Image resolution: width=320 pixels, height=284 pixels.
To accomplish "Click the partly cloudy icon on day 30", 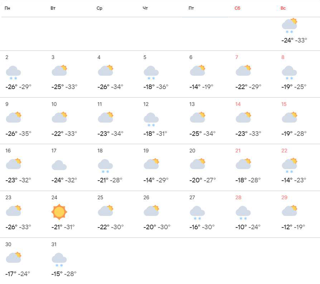I will [x=14, y=257].
